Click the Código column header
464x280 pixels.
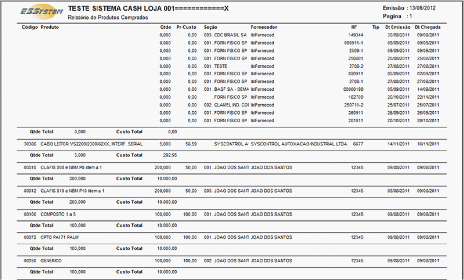point(29,27)
